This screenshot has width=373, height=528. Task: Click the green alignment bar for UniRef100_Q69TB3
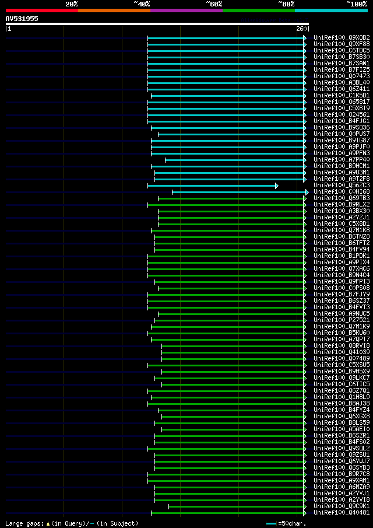[233, 198]
